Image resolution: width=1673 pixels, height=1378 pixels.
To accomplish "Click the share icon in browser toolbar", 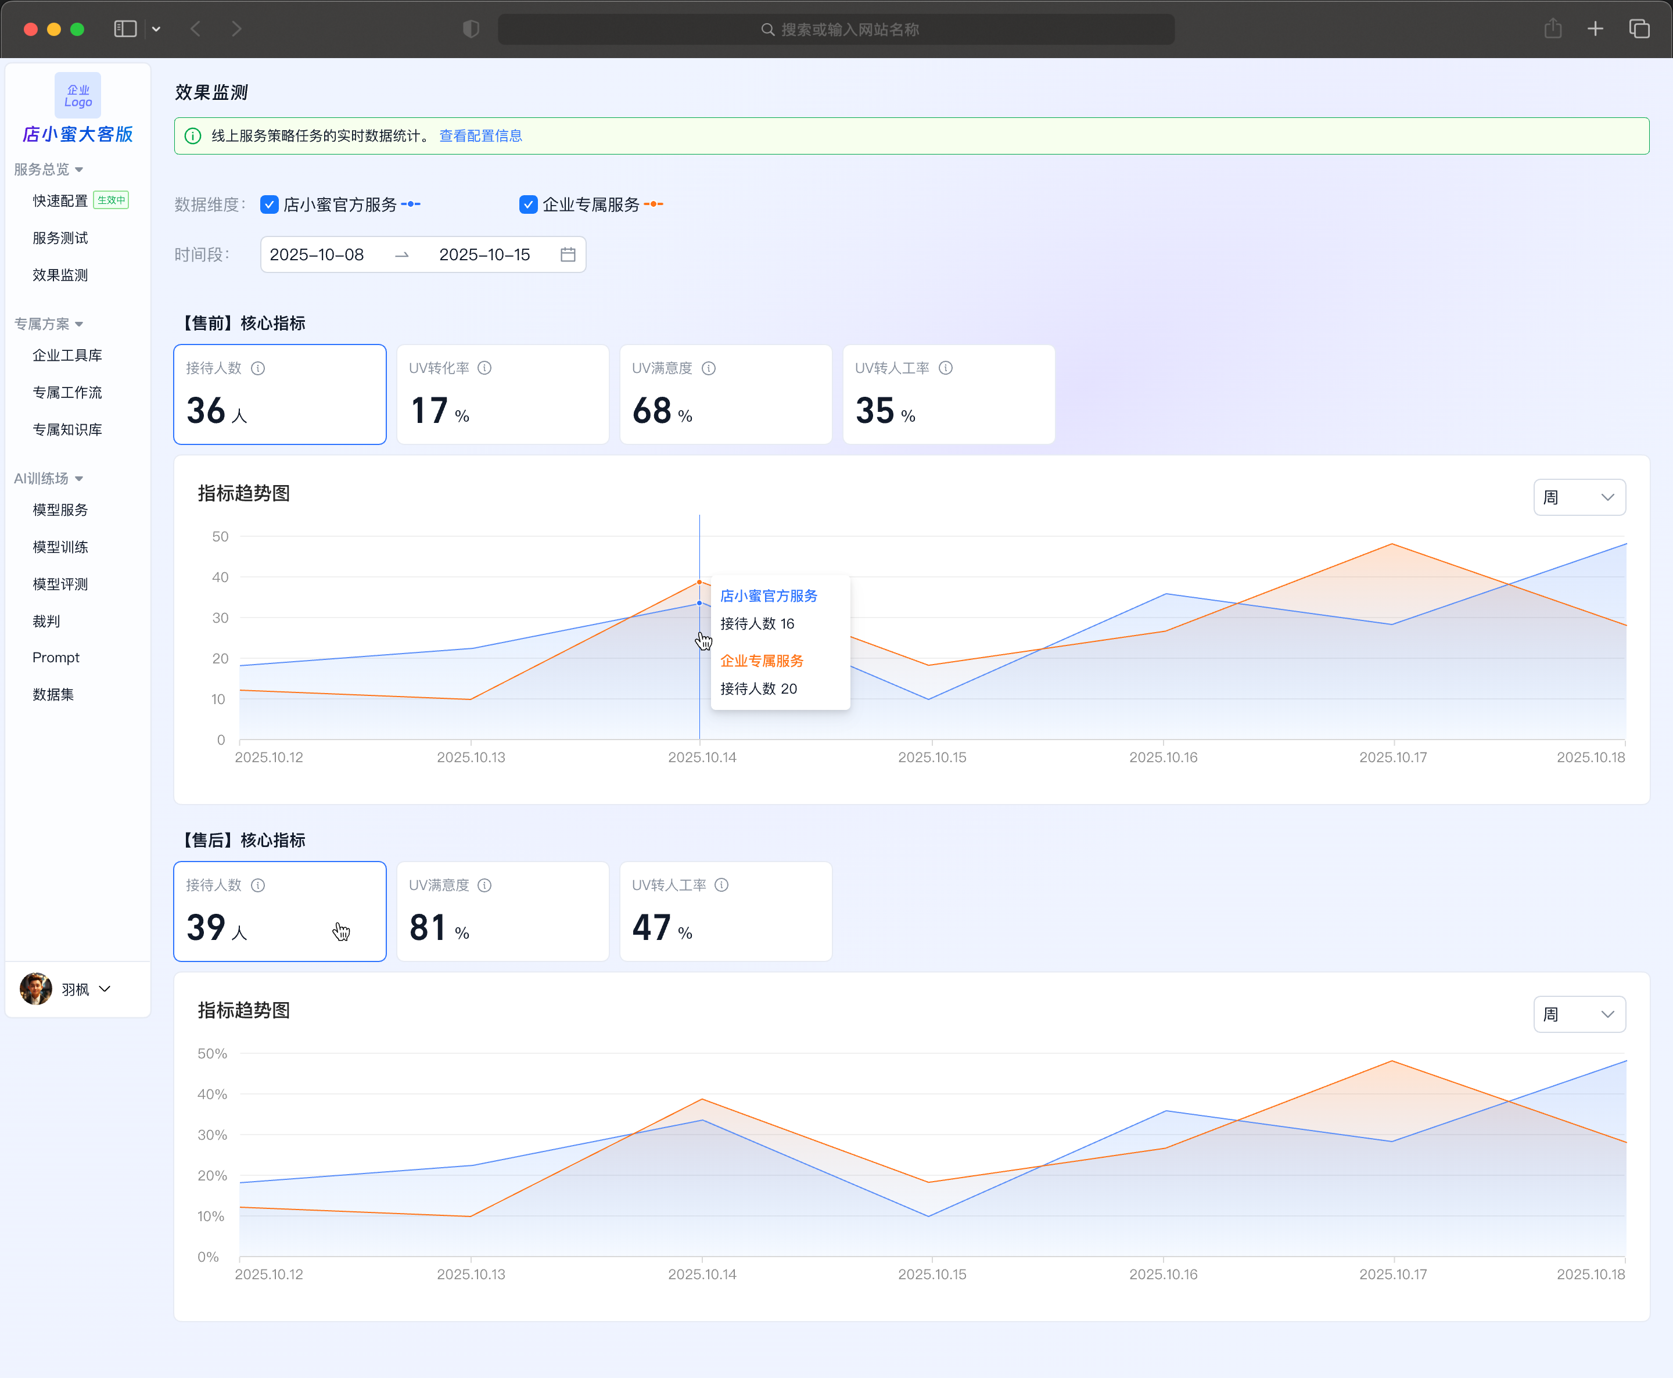I will [x=1552, y=30].
